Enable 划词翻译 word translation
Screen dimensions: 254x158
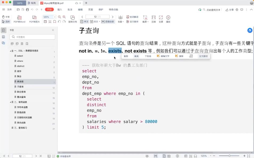(132, 17)
